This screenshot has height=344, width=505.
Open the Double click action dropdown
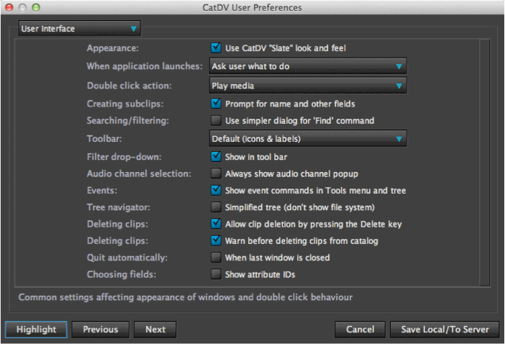(308, 86)
